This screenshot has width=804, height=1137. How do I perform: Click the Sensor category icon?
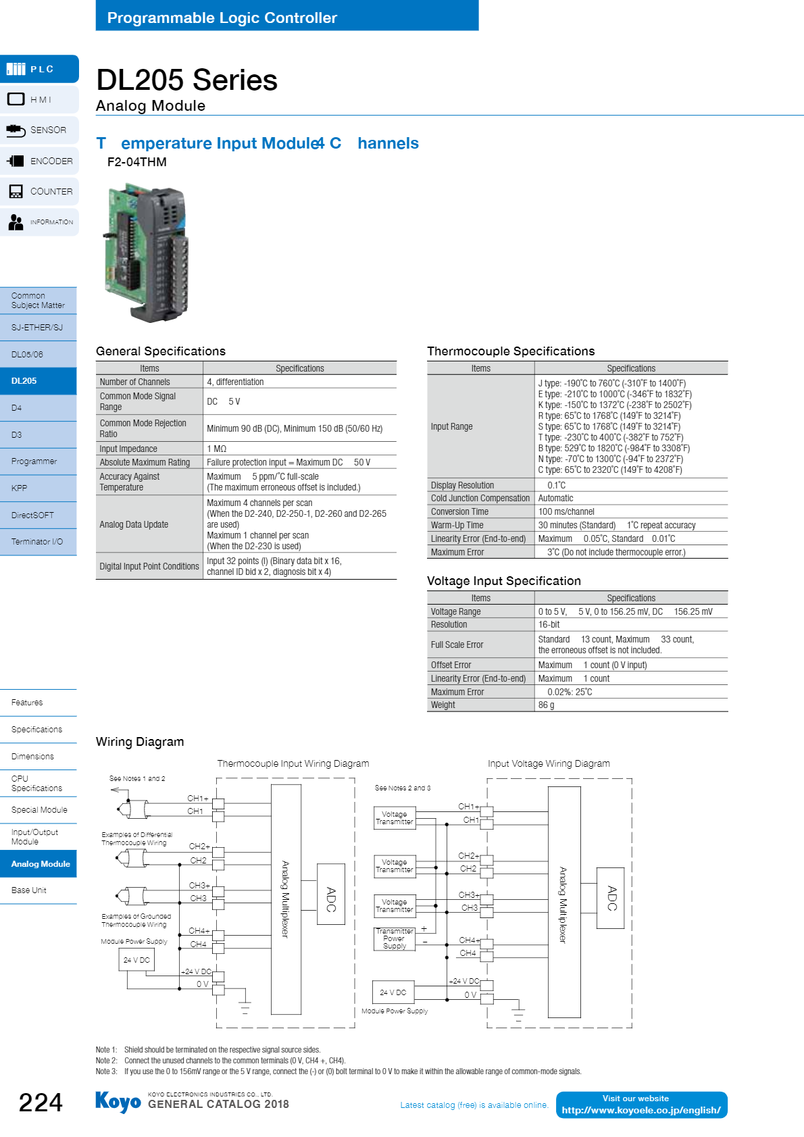coord(16,130)
